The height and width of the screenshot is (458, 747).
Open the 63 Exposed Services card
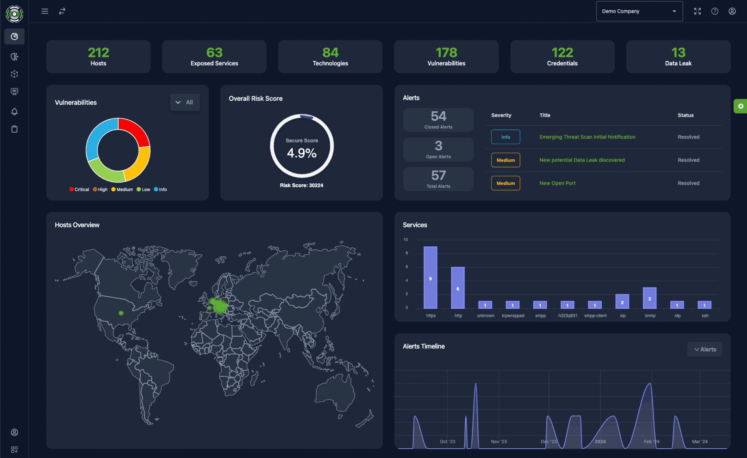point(214,56)
